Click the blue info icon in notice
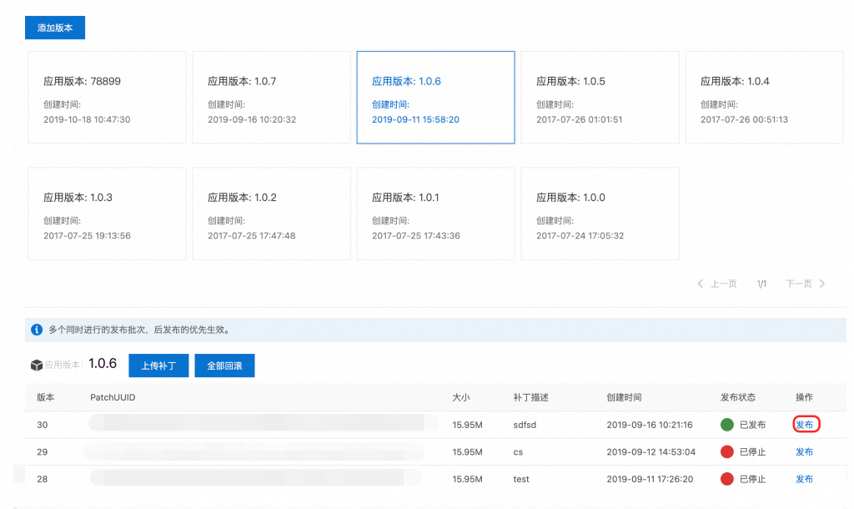Image resolution: width=854 pixels, height=509 pixels. 37,330
